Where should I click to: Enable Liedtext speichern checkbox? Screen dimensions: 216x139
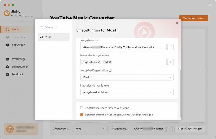(x=81, y=108)
